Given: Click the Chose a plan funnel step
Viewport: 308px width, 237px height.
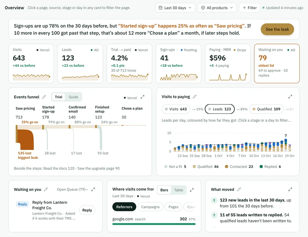Looking at the screenshot, I should tap(132, 108).
